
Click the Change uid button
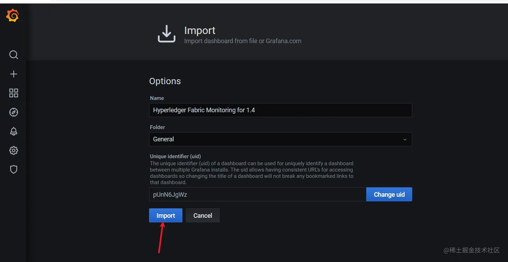point(389,194)
